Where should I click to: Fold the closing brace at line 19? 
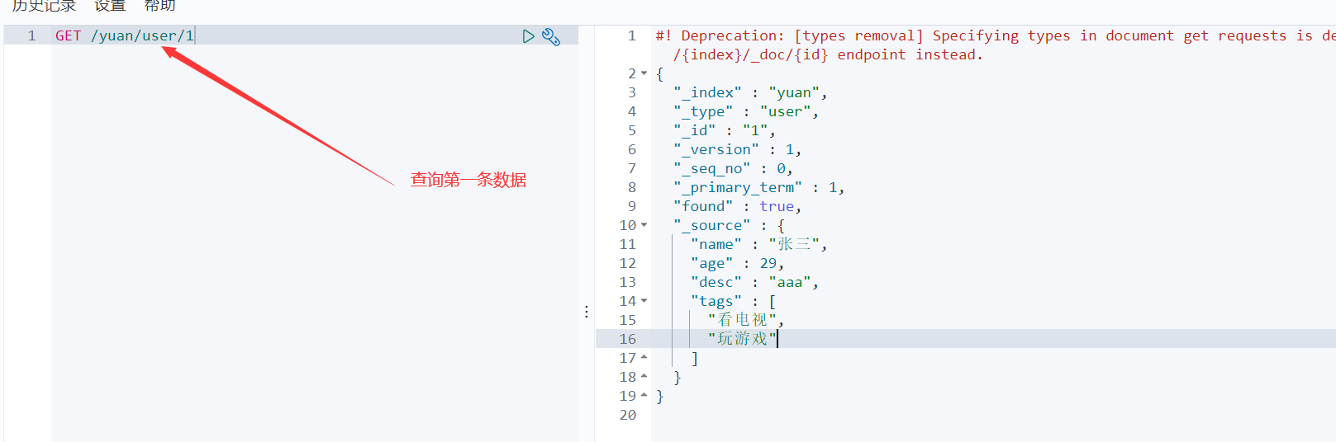tap(644, 396)
